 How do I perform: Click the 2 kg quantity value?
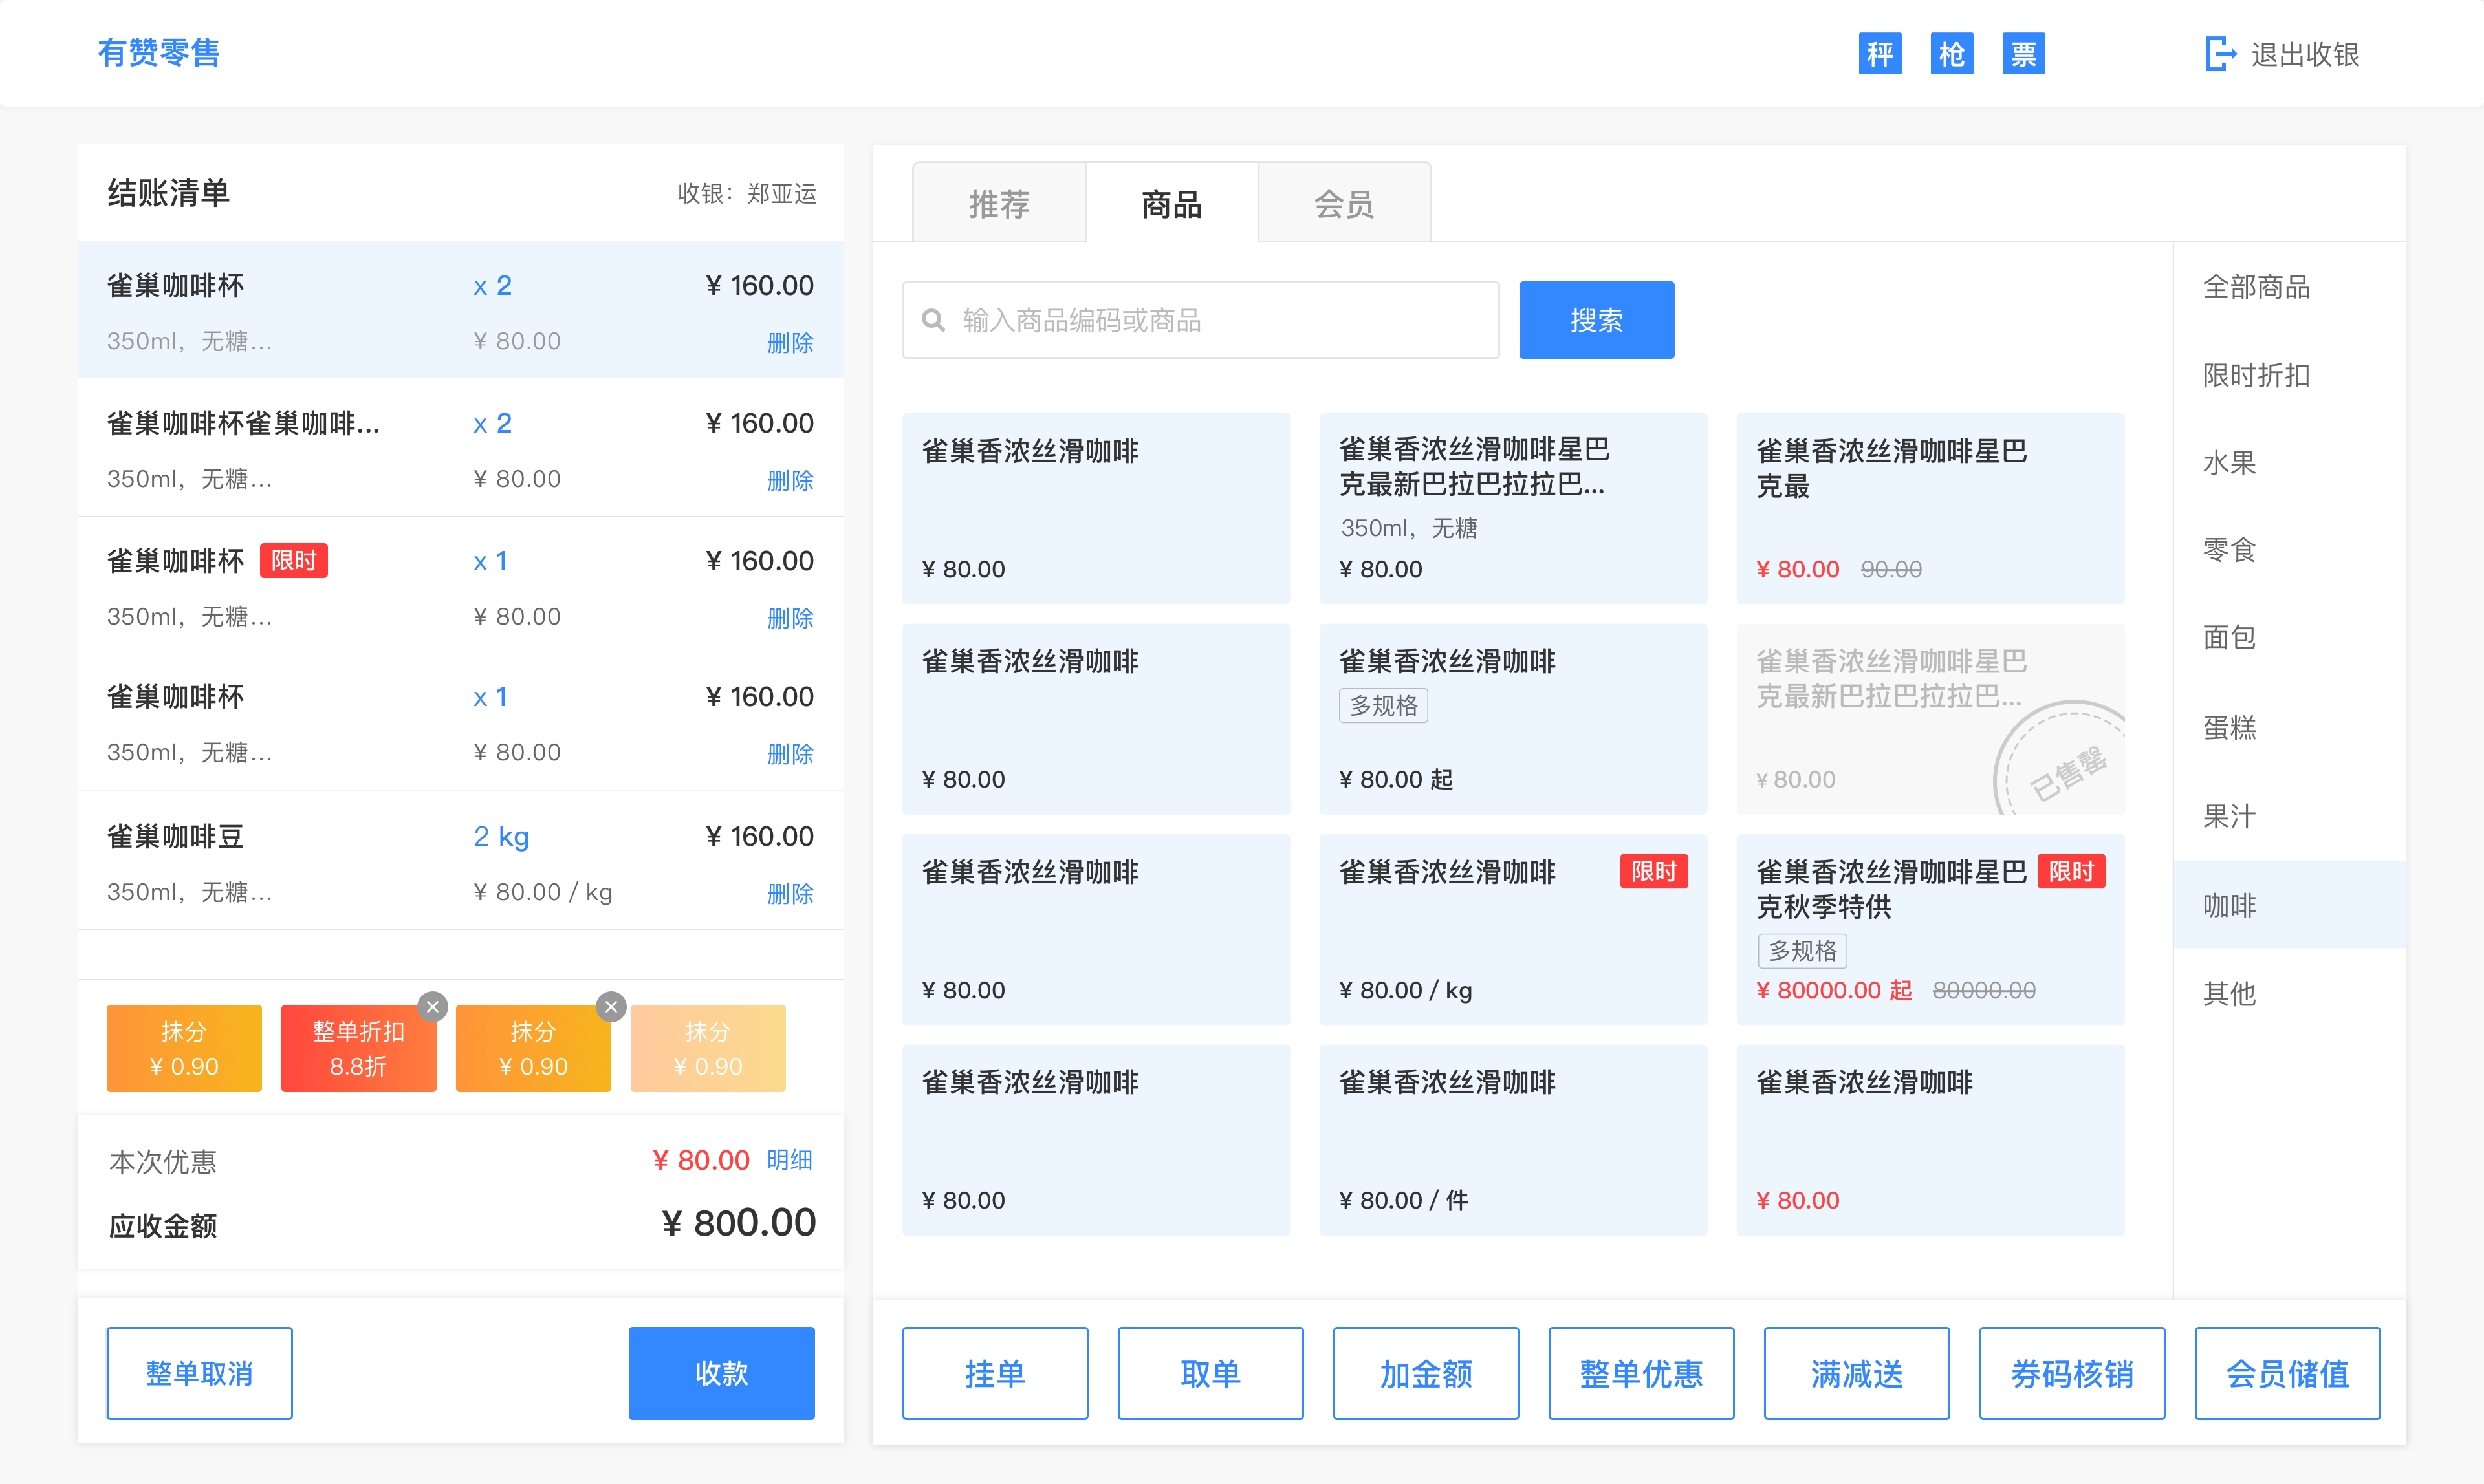click(501, 836)
